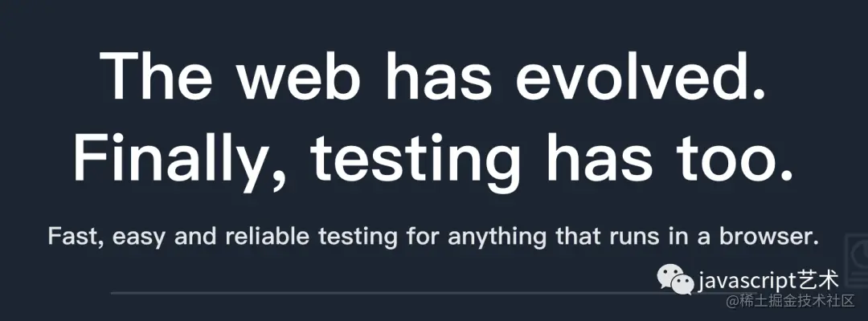Click the word "Fast," in the subtitle
The height and width of the screenshot is (321, 868).
(76, 238)
